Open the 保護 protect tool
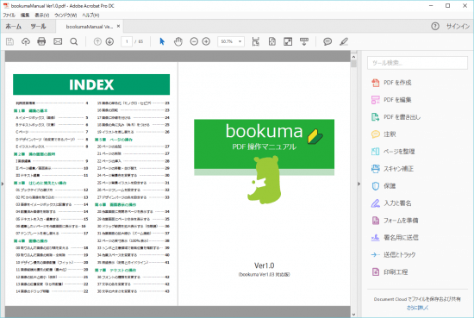The image size is (474, 318). click(384, 186)
